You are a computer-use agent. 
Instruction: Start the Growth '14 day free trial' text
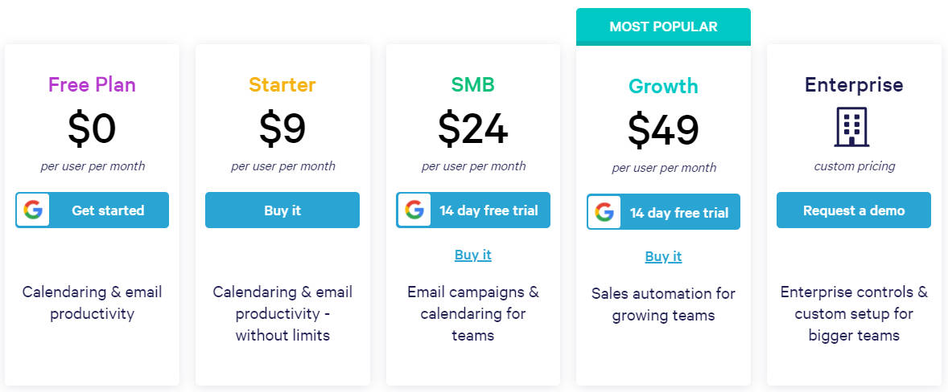pos(679,213)
